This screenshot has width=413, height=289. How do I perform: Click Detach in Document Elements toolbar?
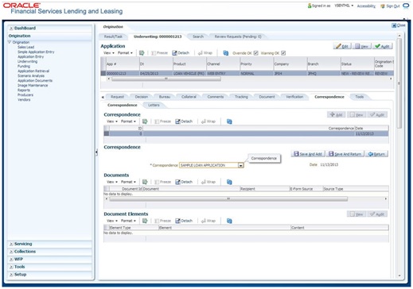click(184, 221)
